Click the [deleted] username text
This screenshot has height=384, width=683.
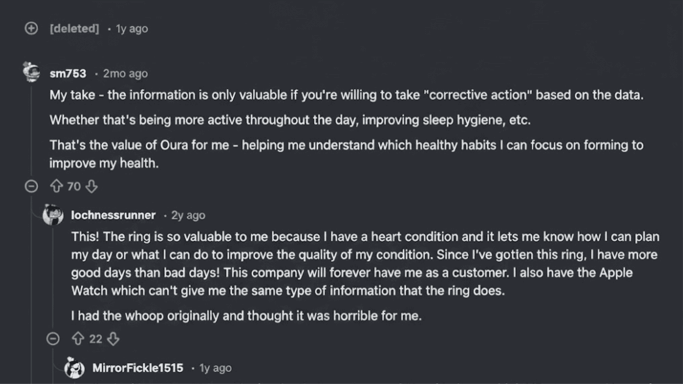point(74,29)
